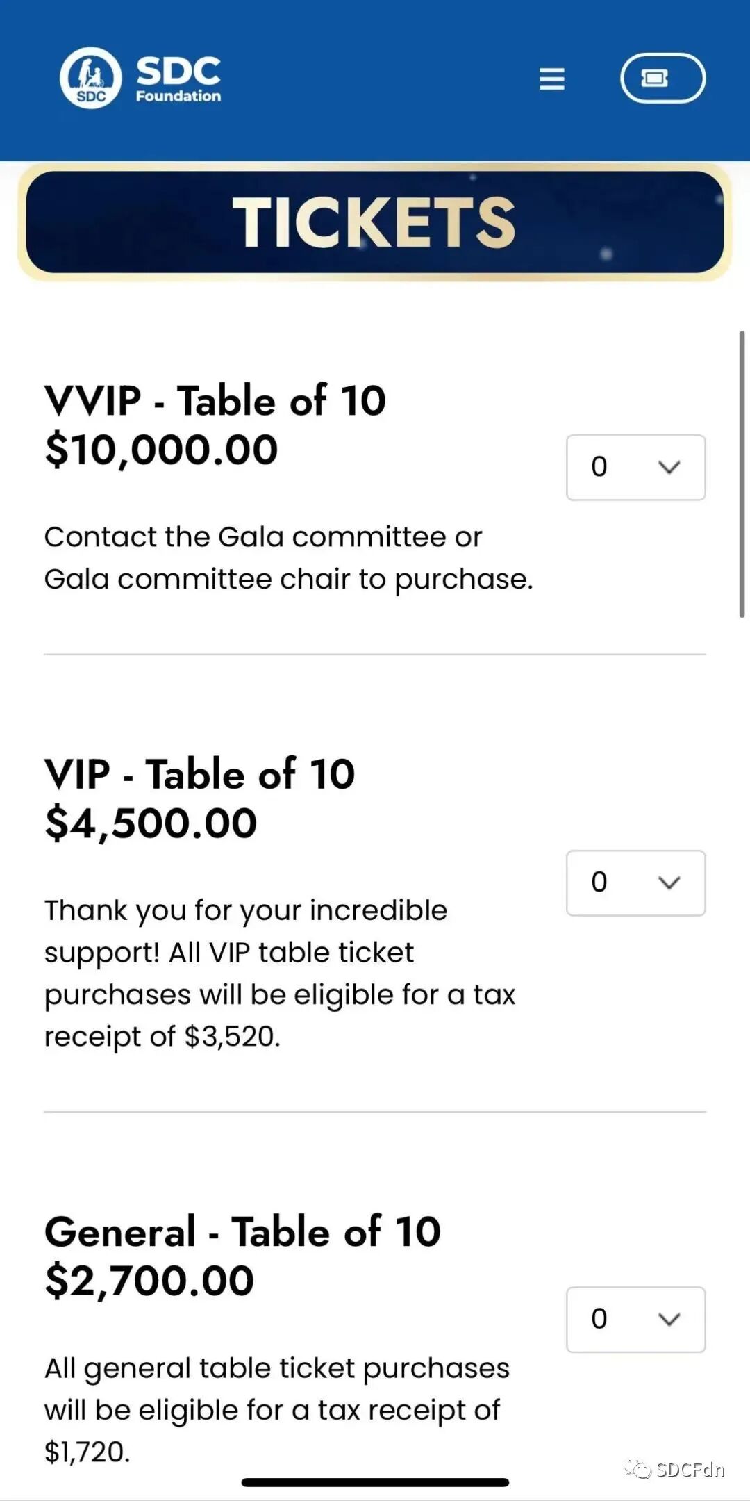Click the $10,000.00 VVIP price

click(x=161, y=450)
